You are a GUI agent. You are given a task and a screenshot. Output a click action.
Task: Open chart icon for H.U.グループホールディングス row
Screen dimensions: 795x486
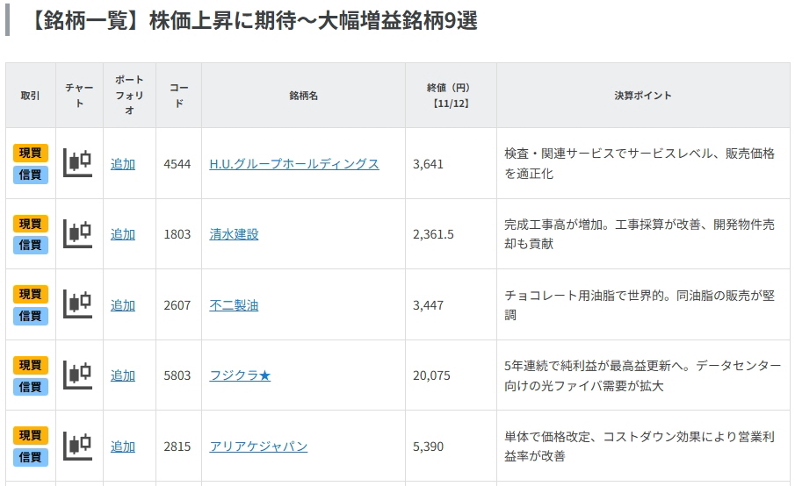[x=77, y=163]
